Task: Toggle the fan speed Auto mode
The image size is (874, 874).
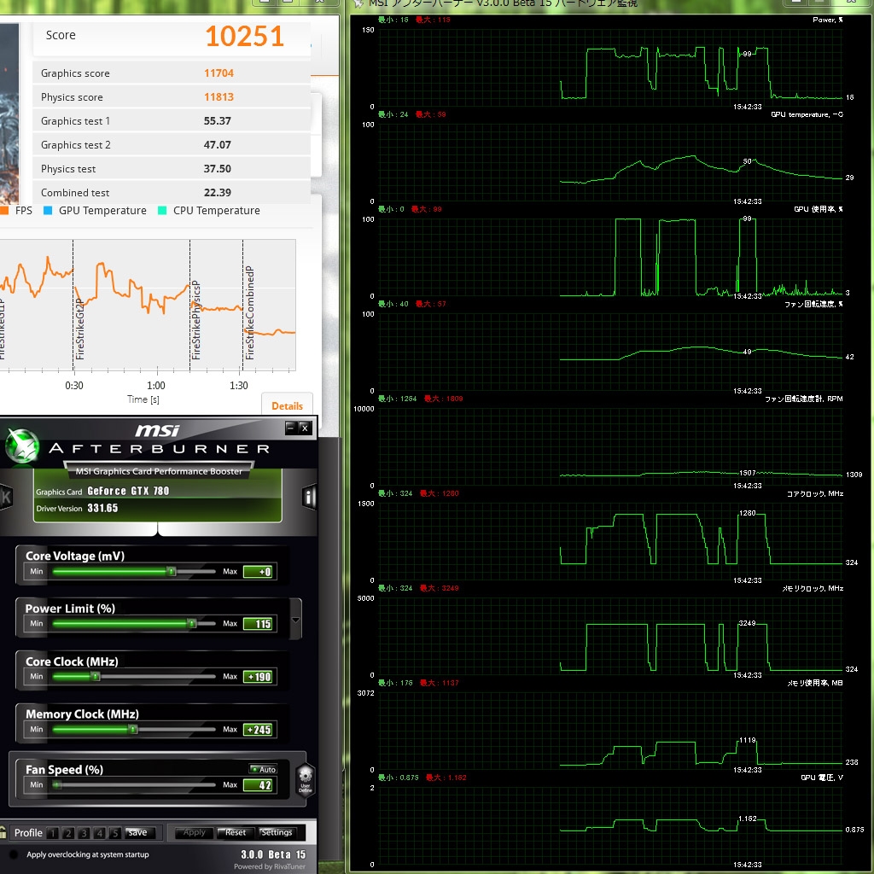Action: 263,769
